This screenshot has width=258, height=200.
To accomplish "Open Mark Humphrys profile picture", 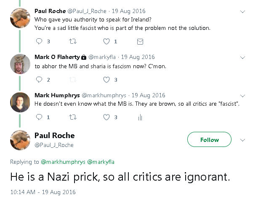I will click(20, 102).
